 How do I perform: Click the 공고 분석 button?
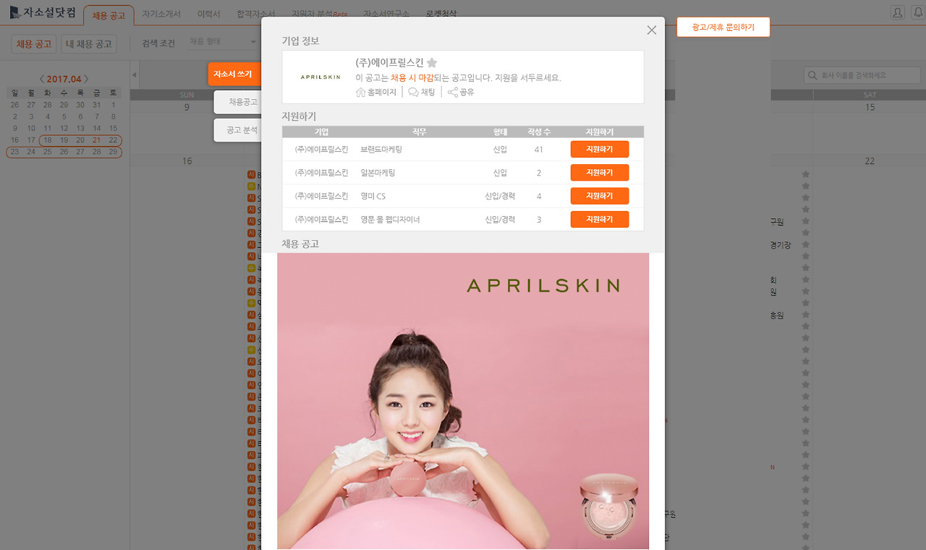238,130
